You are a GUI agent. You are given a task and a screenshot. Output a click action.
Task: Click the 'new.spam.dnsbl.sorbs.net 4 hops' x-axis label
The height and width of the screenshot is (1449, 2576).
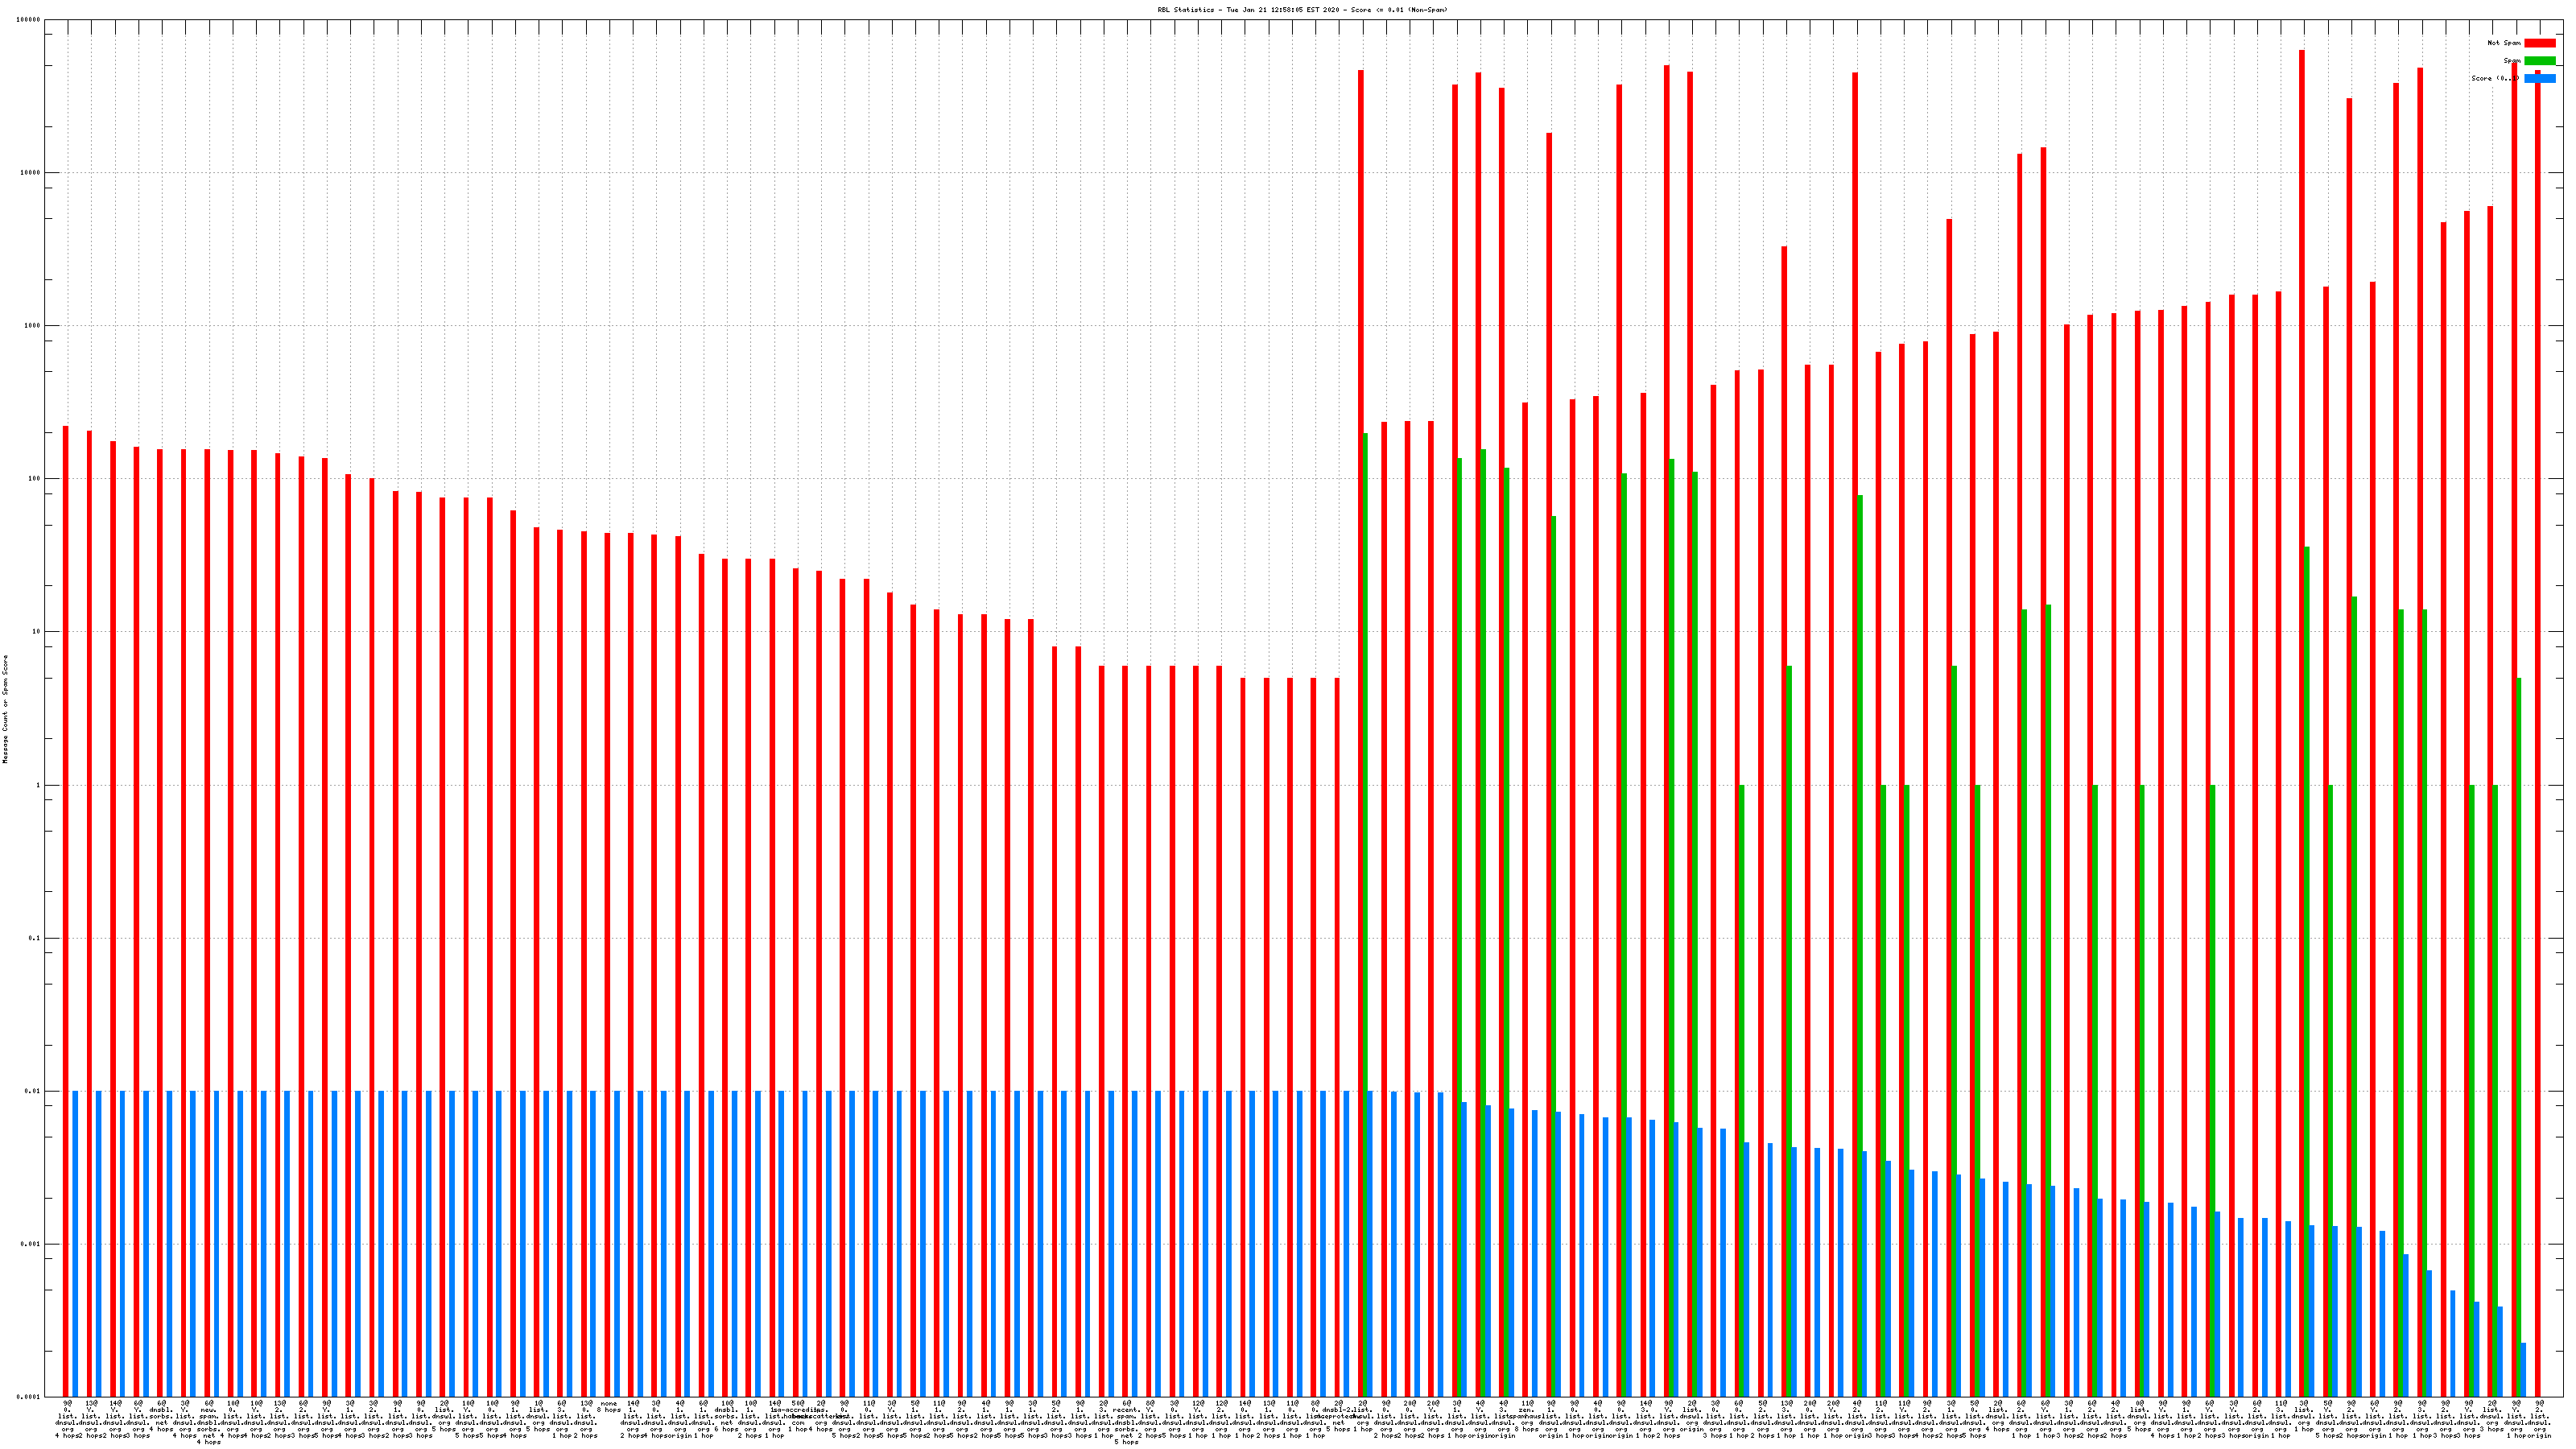coord(208,1422)
